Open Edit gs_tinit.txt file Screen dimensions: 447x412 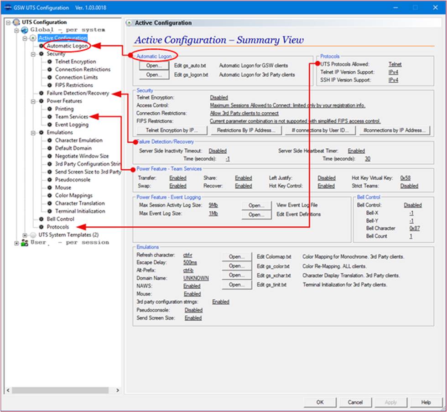pyautogui.click(x=237, y=285)
